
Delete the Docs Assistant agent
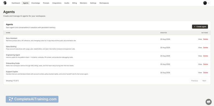click(x=205, y=39)
